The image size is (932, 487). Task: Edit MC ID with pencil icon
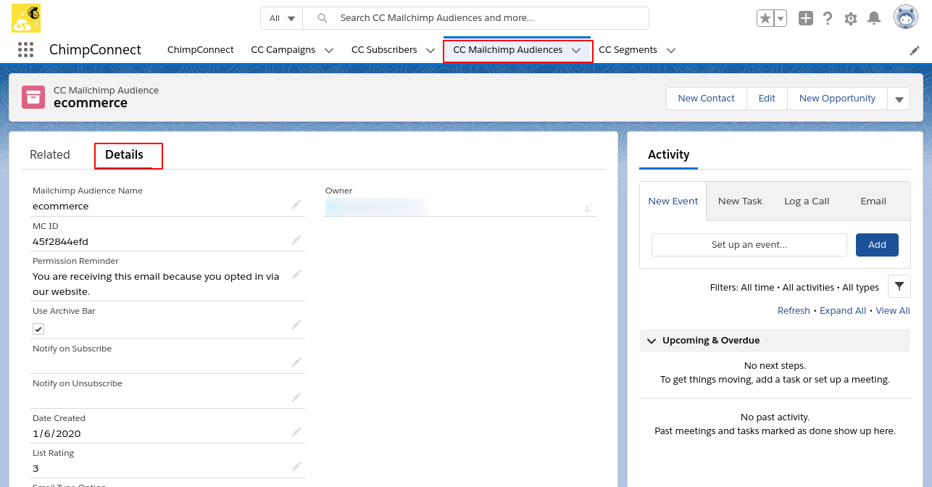point(296,240)
